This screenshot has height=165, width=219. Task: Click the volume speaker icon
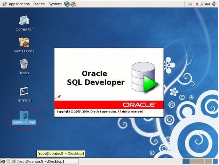tap(214, 4)
